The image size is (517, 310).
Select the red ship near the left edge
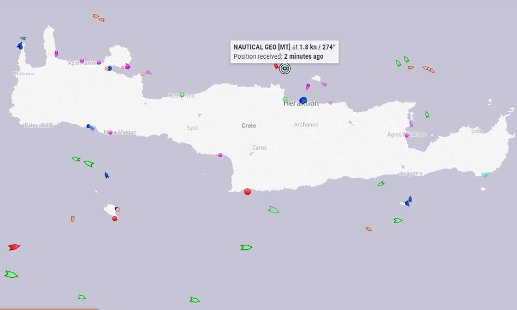click(x=14, y=247)
